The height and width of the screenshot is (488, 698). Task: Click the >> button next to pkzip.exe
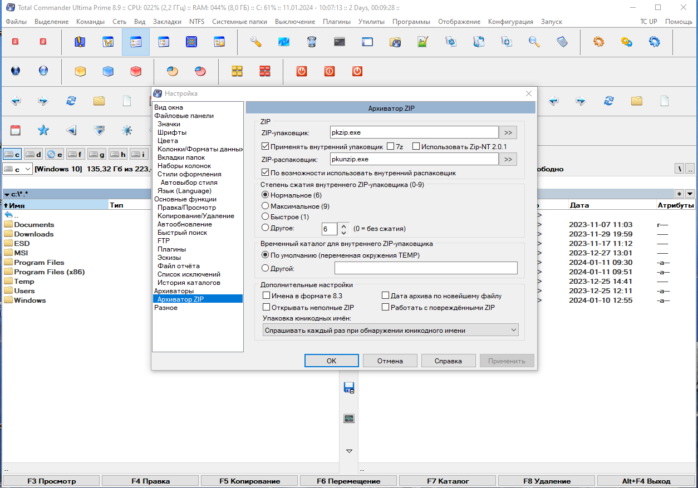508,132
